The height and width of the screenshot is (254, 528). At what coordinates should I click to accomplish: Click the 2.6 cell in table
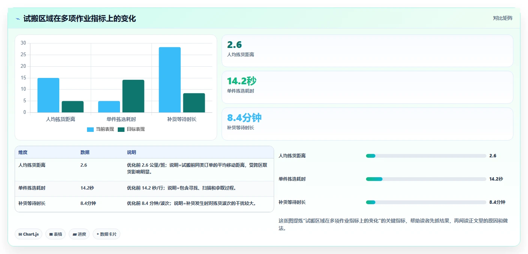point(84,165)
